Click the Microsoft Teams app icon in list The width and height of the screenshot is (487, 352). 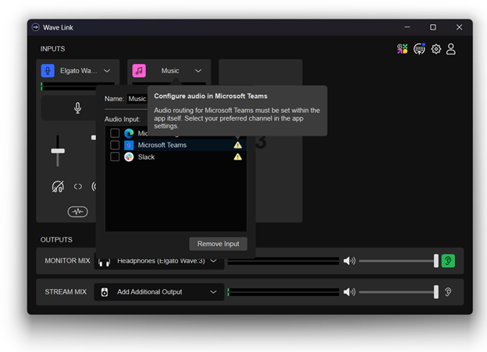pyautogui.click(x=129, y=145)
